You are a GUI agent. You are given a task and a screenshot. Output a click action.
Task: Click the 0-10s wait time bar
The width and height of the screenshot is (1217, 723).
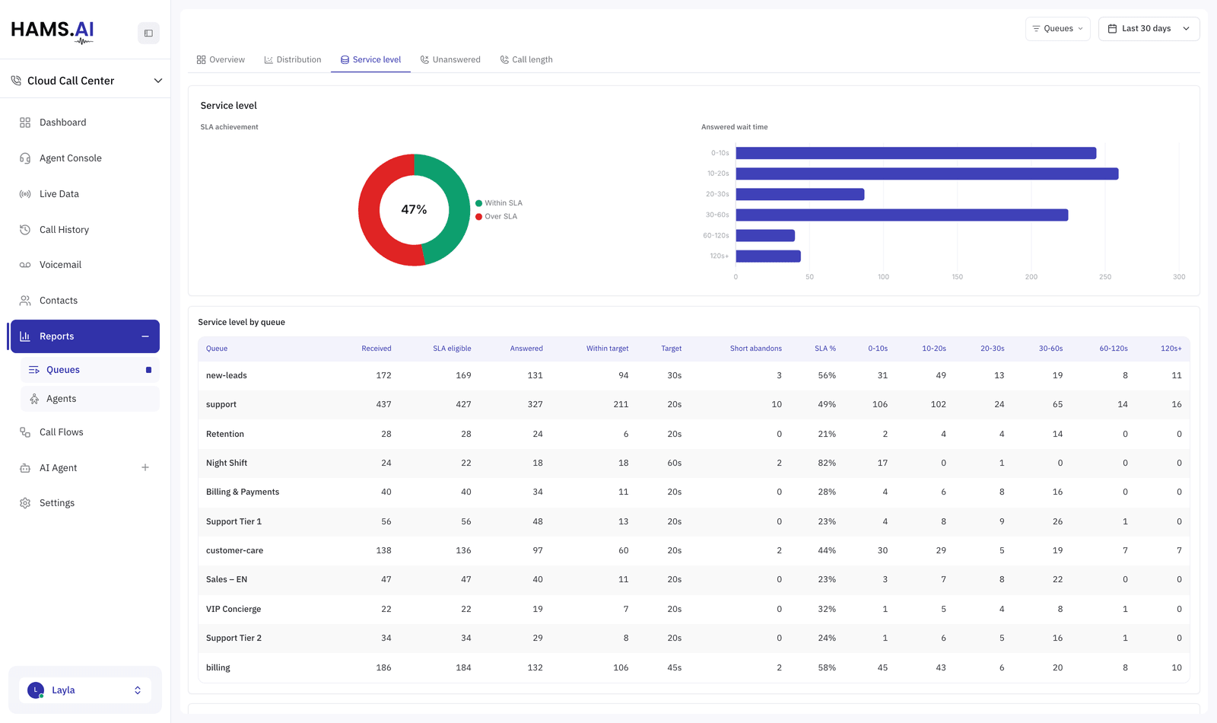pos(916,153)
